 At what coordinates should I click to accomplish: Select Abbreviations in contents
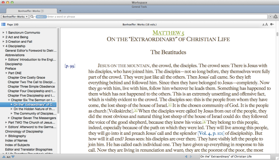pos(15,55)
